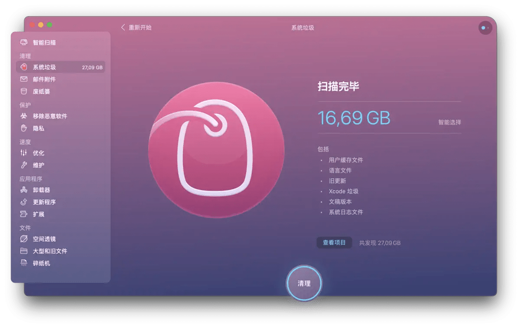521x328 pixels.
Task: Select 废纸篓 label in sidebar
Action: pos(42,92)
